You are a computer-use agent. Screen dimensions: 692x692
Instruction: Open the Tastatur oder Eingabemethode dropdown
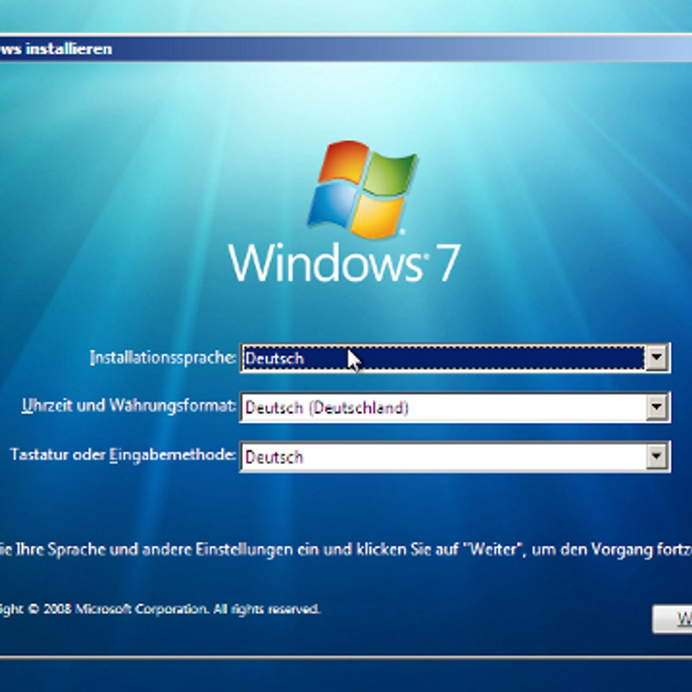pos(656,457)
